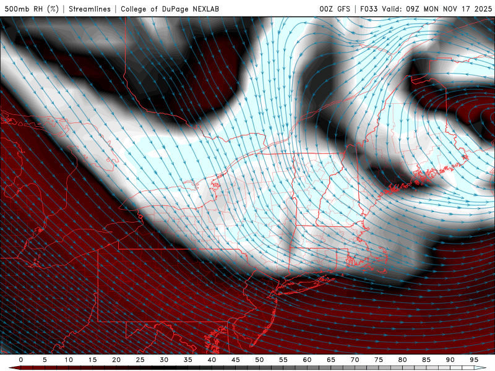Click the colorbar value label 20

[116, 360]
